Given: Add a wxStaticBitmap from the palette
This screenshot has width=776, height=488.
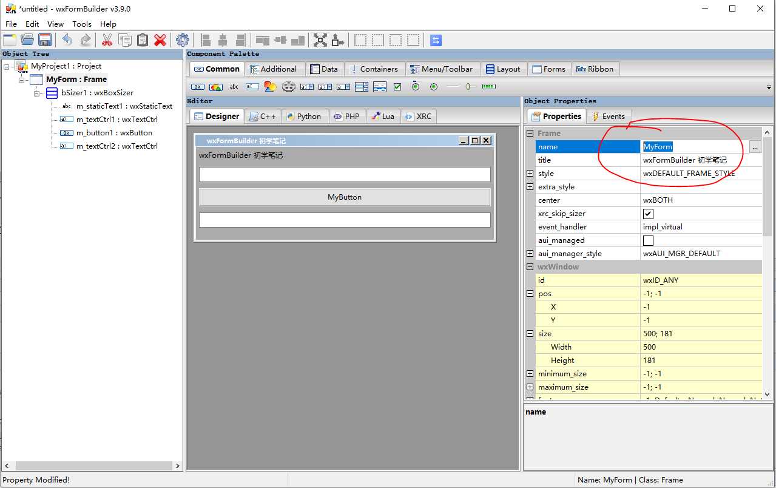Looking at the screenshot, I should [x=270, y=87].
